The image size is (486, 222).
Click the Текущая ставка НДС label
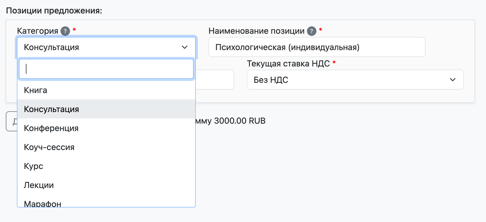(288, 63)
